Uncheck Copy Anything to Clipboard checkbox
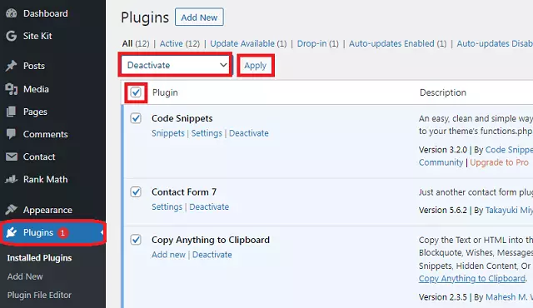This screenshot has width=533, height=308. click(136, 240)
